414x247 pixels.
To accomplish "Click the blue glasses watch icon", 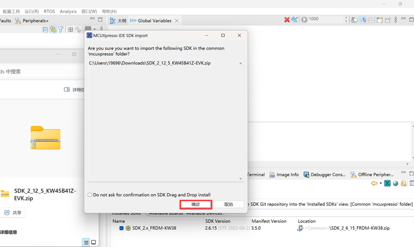I will tap(294, 20).
